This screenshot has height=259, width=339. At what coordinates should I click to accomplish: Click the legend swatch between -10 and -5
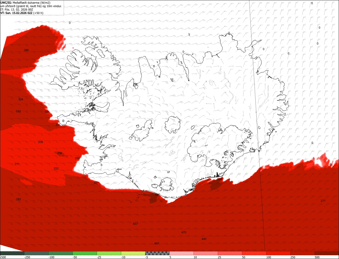(133, 253)
